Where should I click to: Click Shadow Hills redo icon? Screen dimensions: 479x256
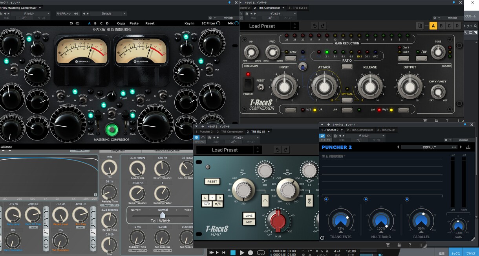point(77,24)
